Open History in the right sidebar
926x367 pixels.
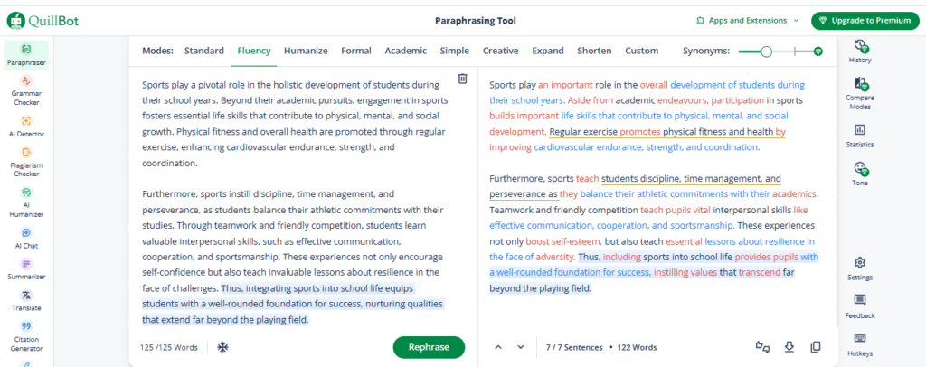coord(859,52)
